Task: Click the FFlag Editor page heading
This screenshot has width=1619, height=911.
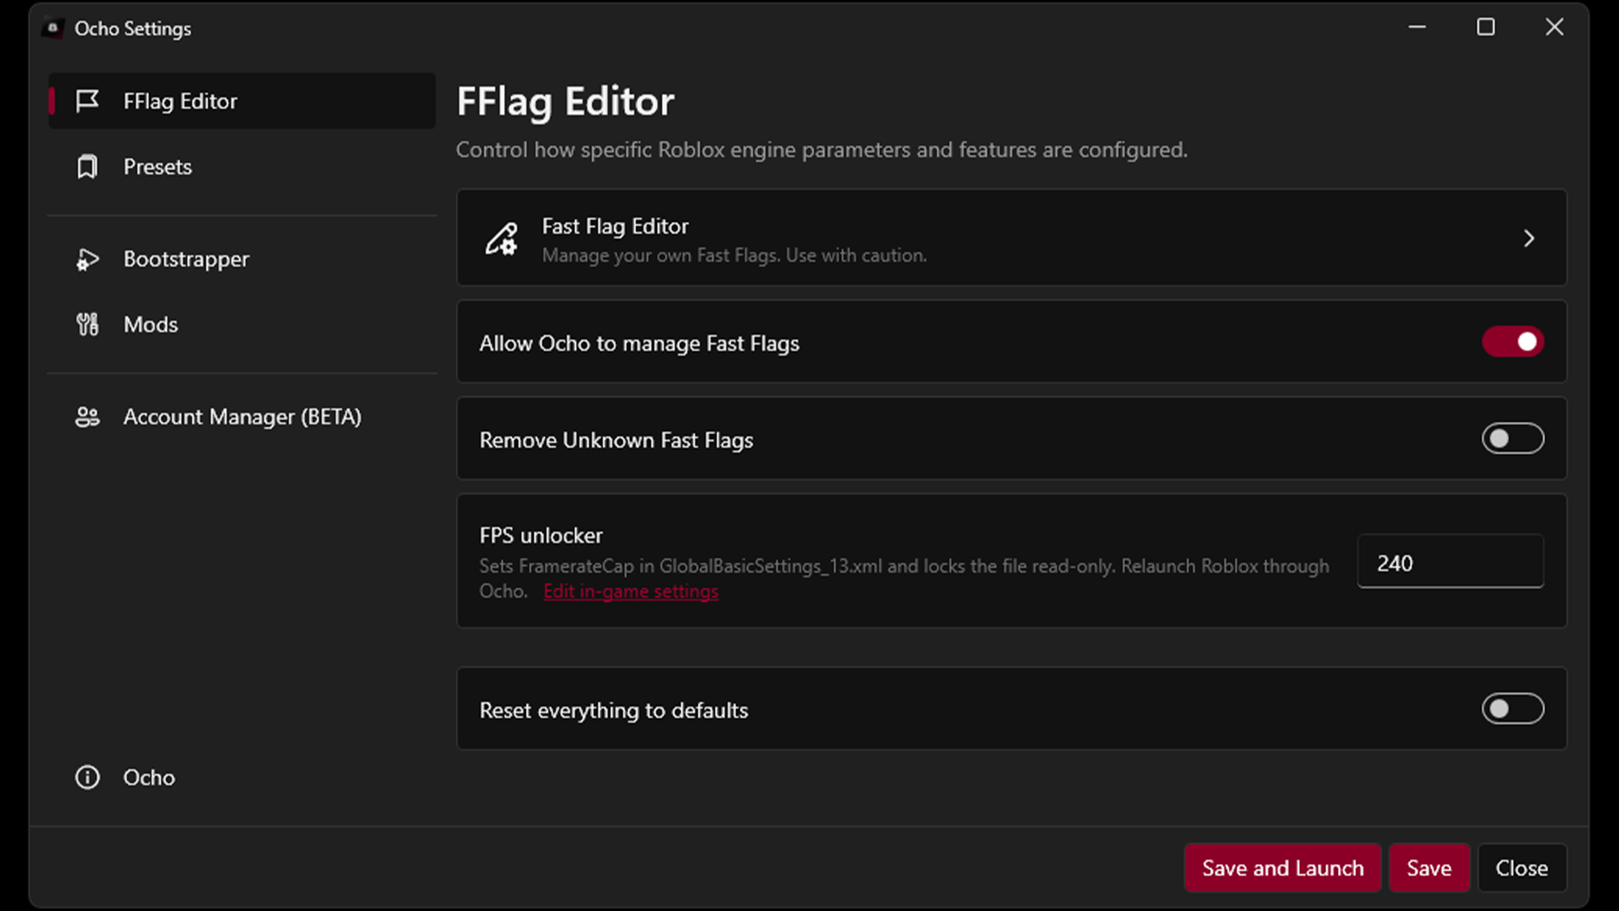Action: click(x=565, y=101)
